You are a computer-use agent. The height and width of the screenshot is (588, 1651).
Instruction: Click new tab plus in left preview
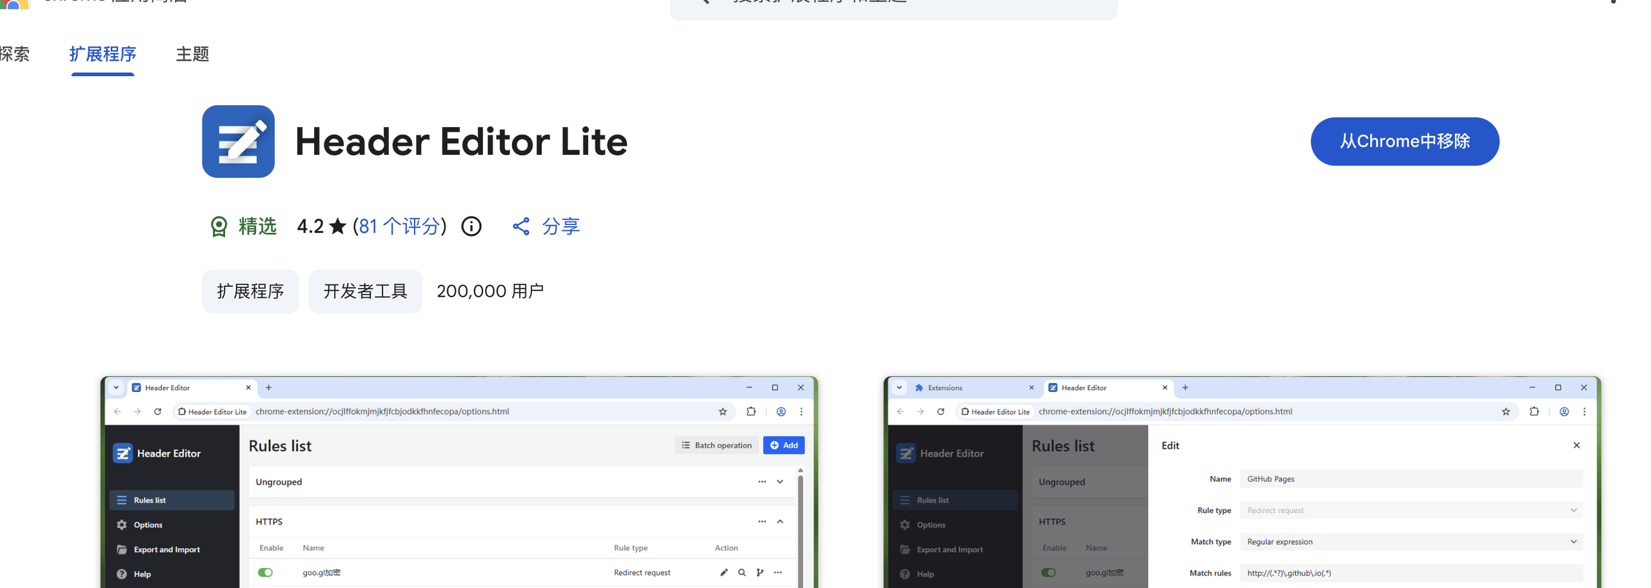268,387
